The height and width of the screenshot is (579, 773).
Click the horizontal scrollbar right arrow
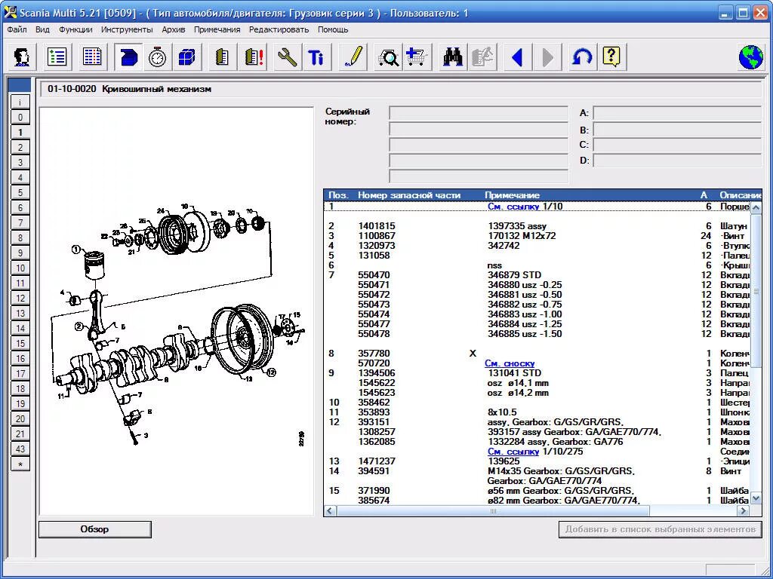743,511
